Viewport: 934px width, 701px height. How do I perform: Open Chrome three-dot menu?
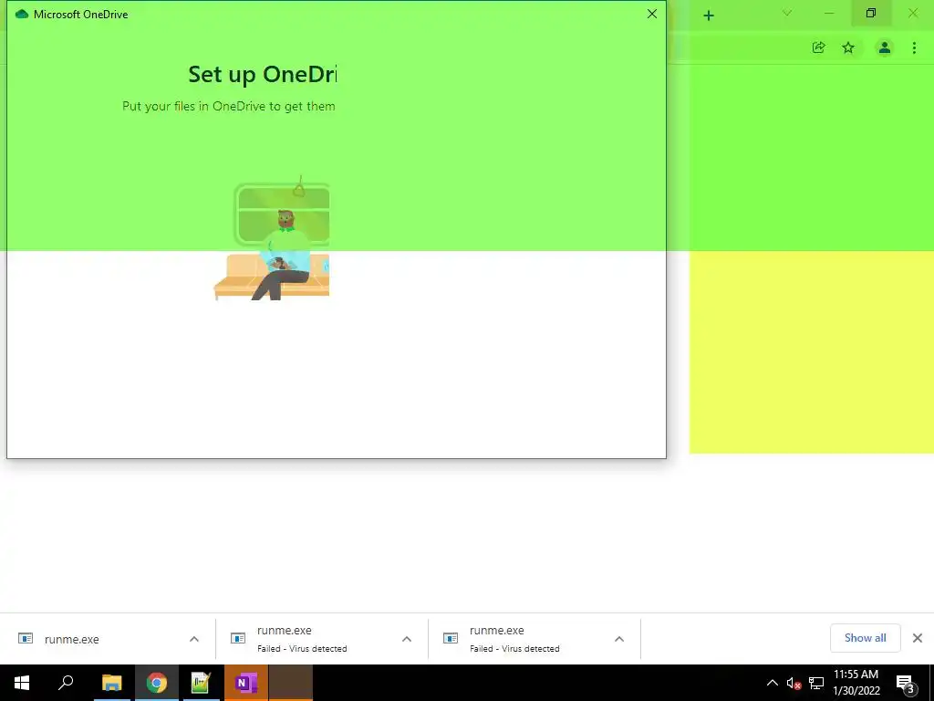click(914, 47)
